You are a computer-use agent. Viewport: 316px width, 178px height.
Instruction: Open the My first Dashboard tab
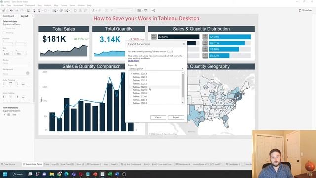click(131, 164)
